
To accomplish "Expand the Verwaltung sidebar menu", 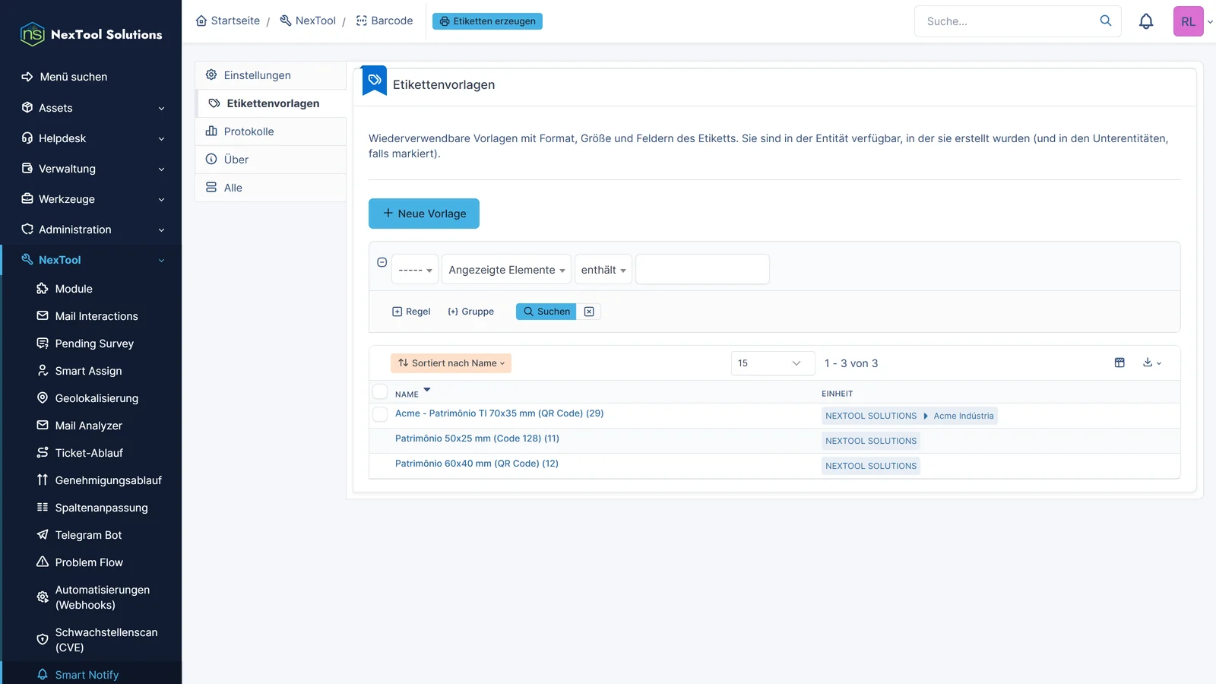I will tap(91, 169).
